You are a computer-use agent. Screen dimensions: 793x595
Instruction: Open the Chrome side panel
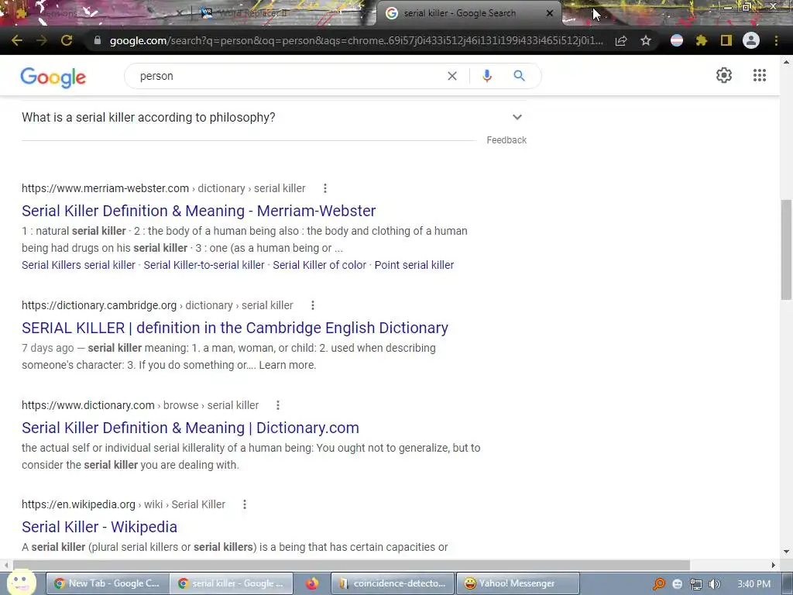(x=726, y=40)
